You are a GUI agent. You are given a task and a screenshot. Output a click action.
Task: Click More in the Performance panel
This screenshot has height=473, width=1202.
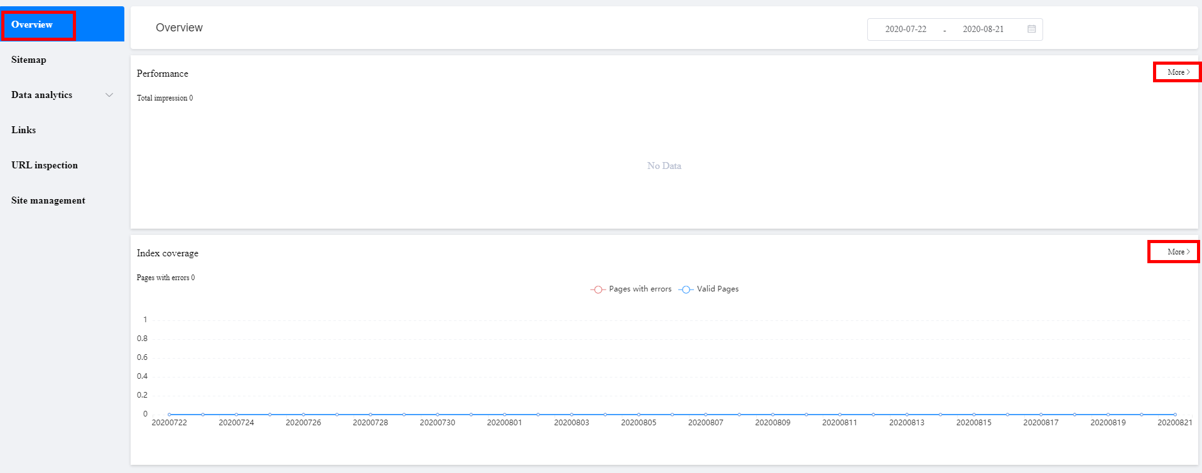[x=1178, y=72]
